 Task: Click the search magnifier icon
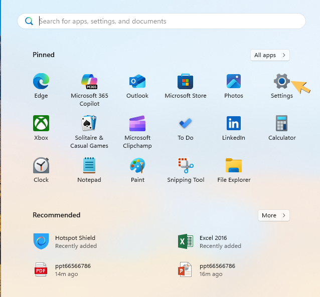29,21
